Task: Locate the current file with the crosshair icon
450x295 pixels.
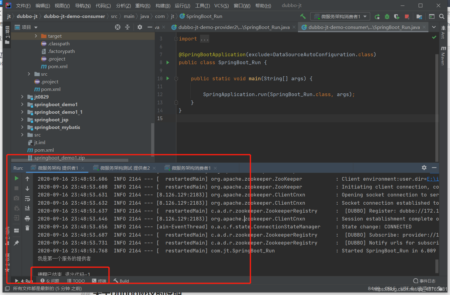Action: [118, 27]
